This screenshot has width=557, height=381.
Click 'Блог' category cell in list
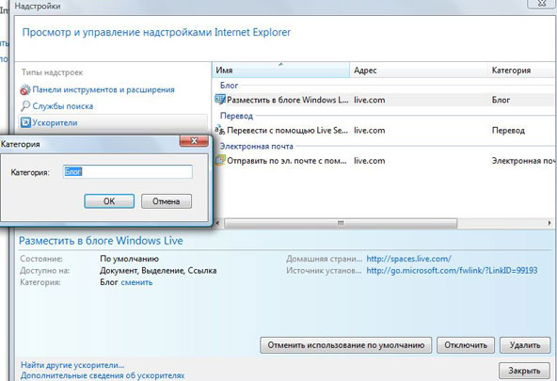501,100
